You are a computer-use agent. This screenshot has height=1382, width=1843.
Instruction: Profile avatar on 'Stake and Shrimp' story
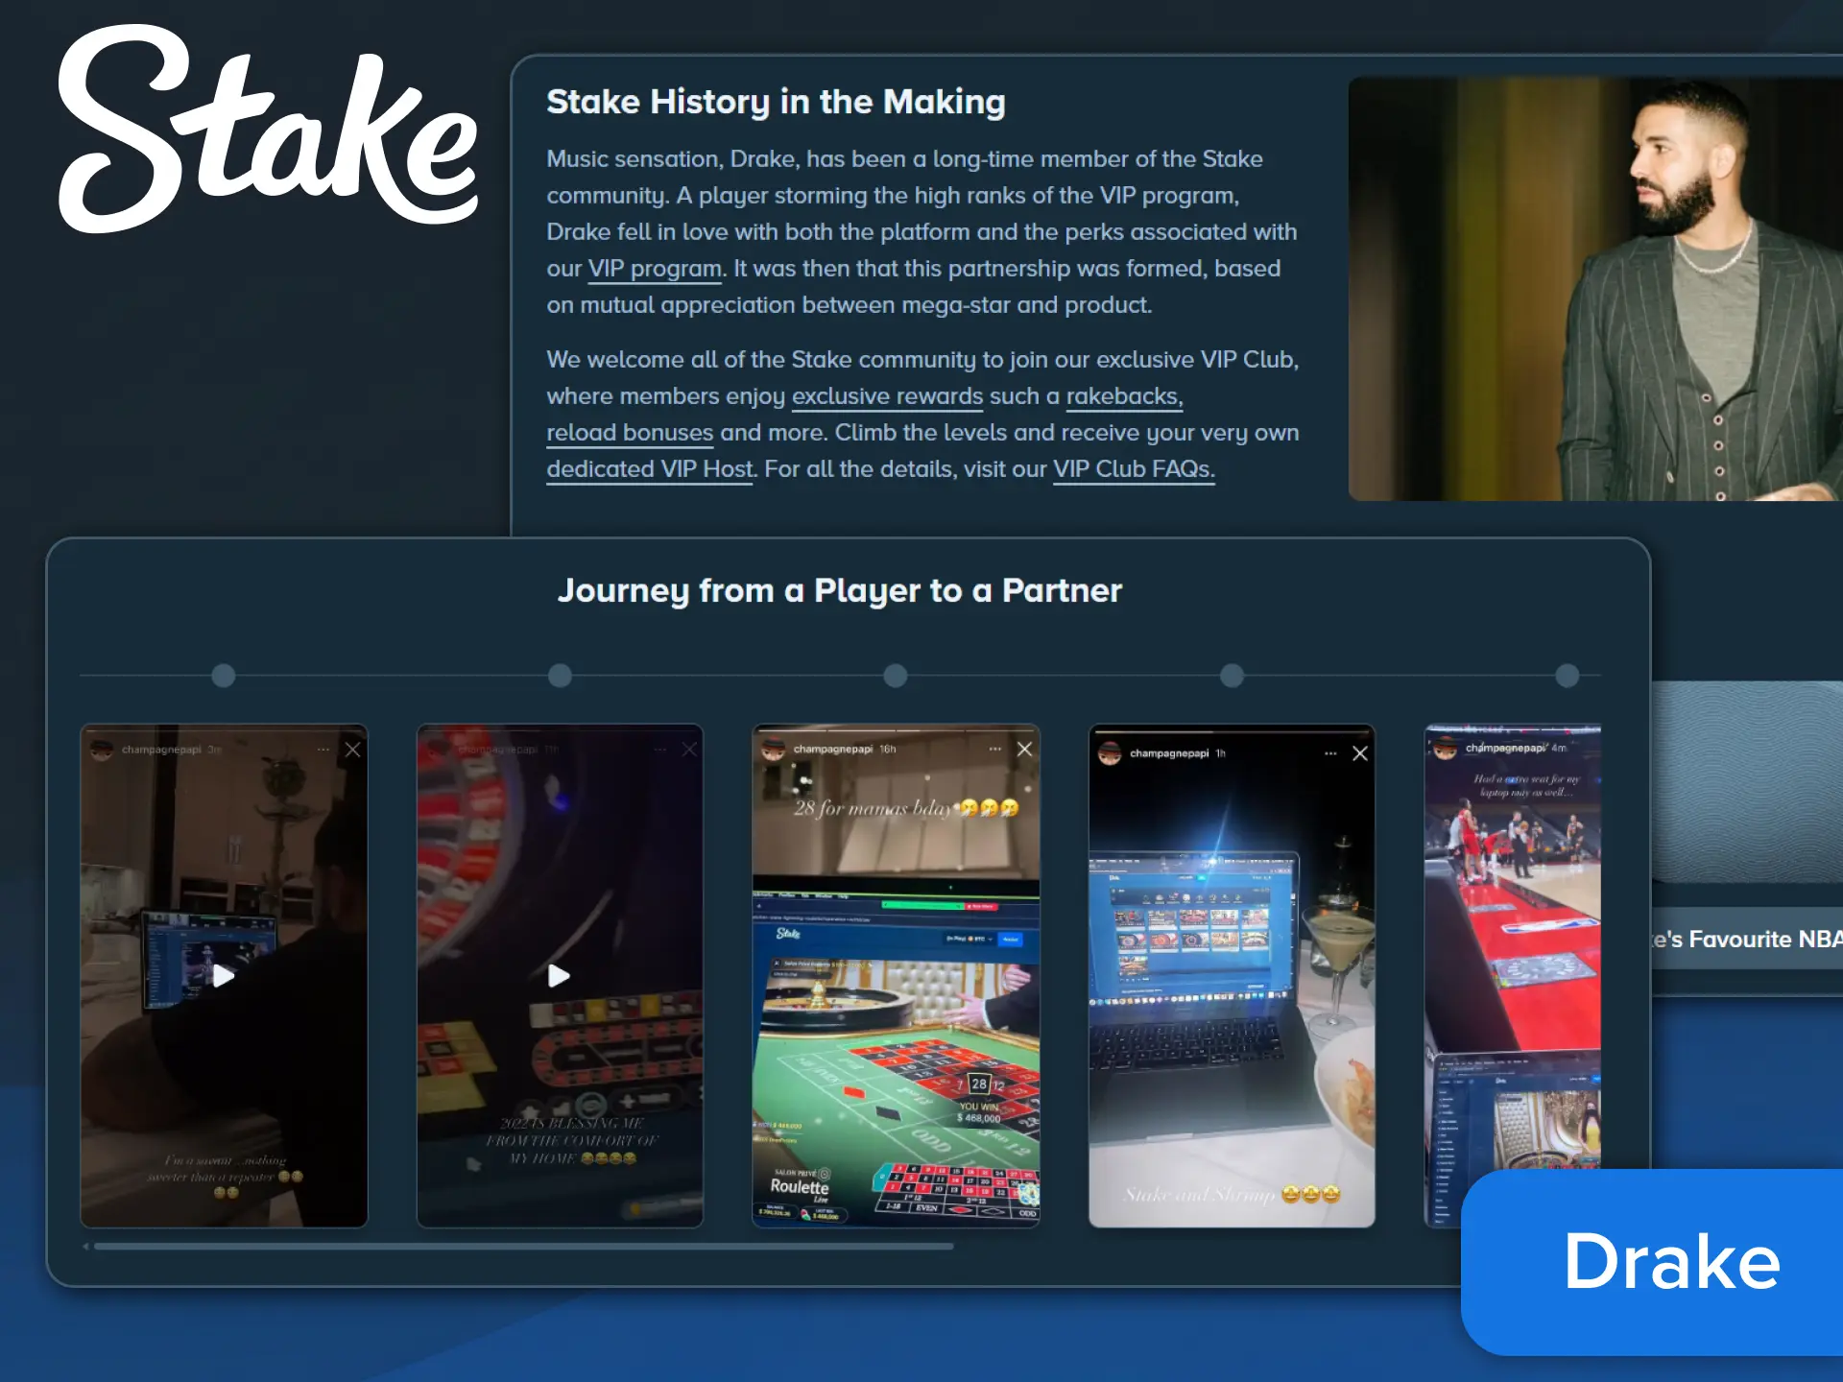(x=1110, y=753)
